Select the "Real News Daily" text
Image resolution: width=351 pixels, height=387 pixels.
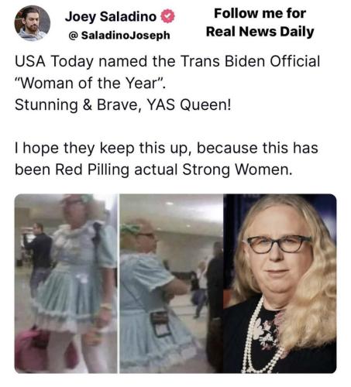pyautogui.click(x=260, y=32)
